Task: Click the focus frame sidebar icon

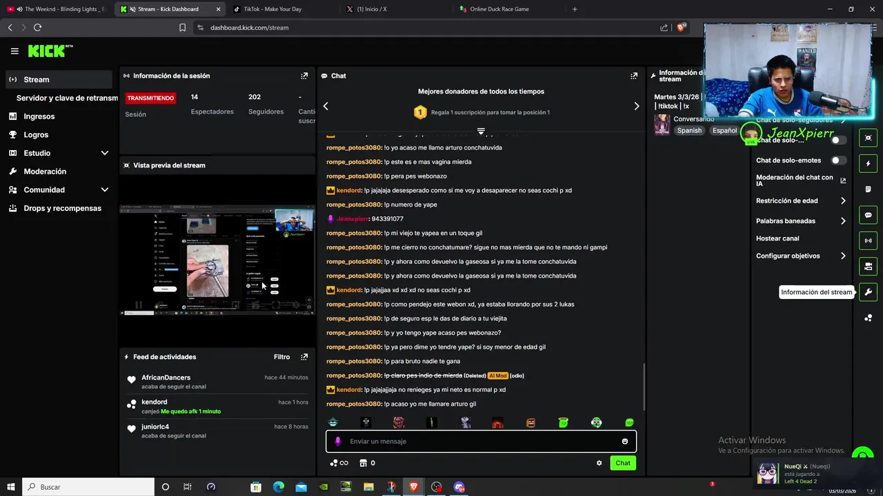Action: [x=868, y=138]
